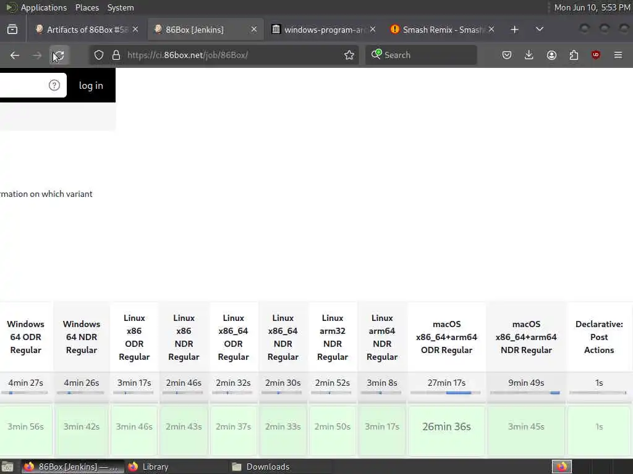Go back to the previous page

pyautogui.click(x=15, y=55)
